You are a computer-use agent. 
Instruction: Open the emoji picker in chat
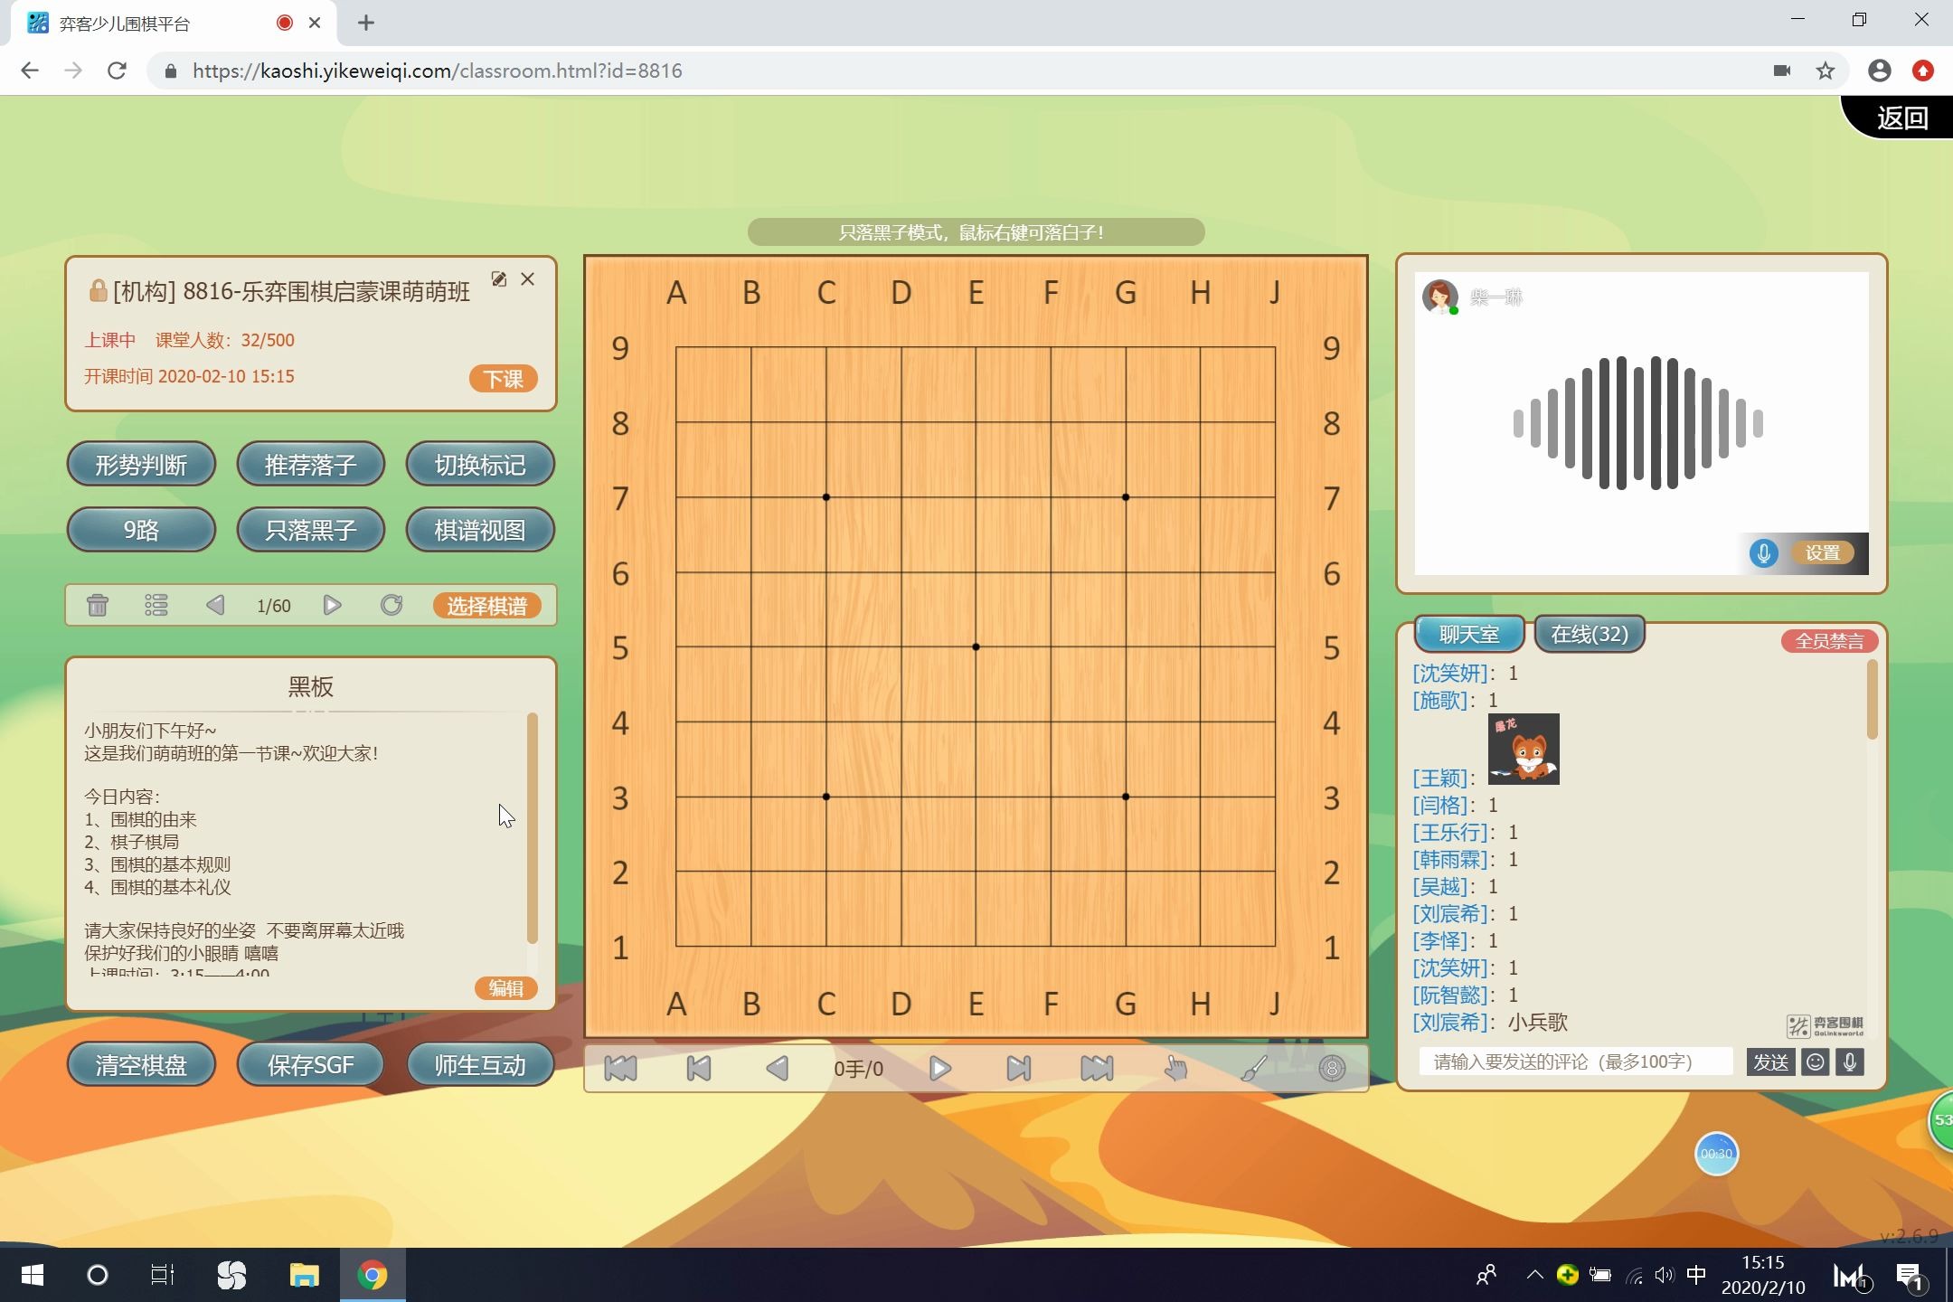(x=1815, y=1061)
